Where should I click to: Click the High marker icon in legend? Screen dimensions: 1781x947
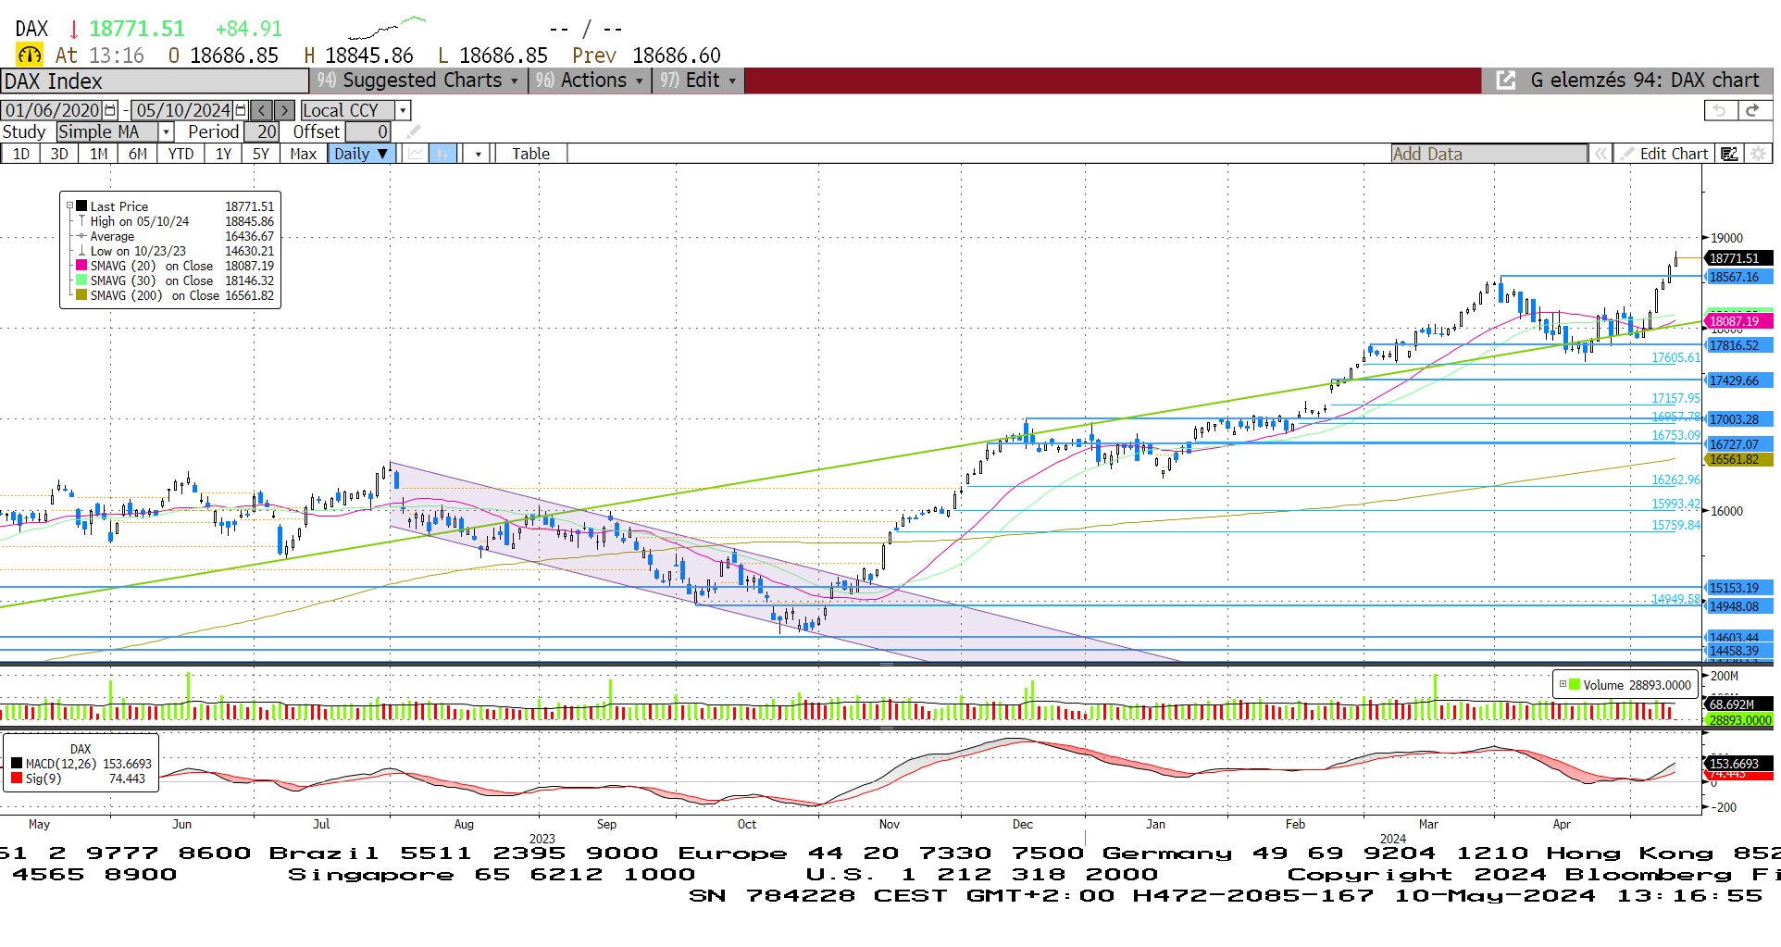(x=81, y=221)
